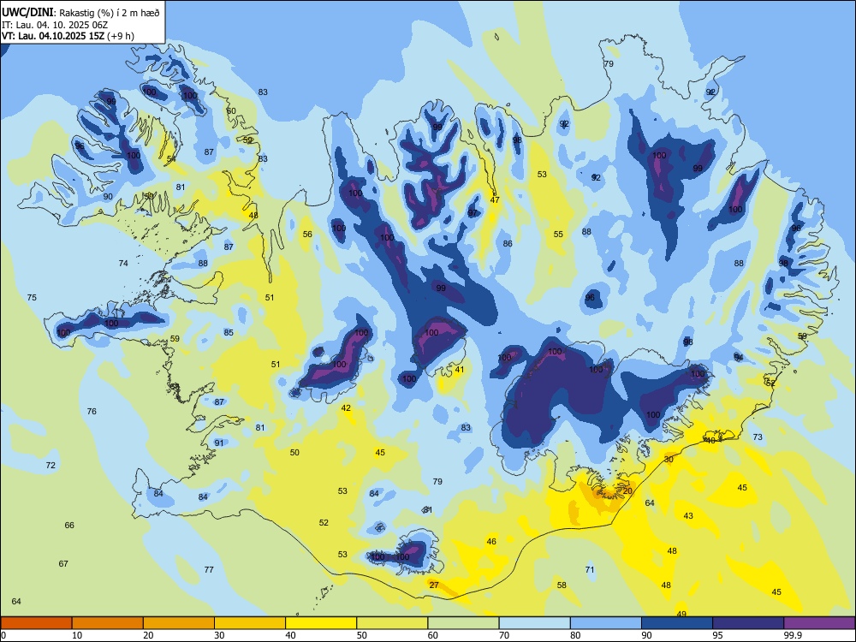The image size is (856, 642).
Task: Click the '49' humidity value above the legend
Action: (681, 614)
